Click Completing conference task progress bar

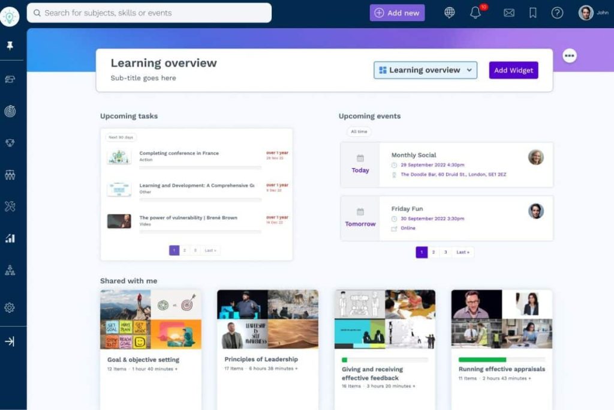tap(200, 167)
